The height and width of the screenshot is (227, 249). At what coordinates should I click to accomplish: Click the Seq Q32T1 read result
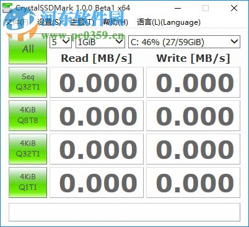tap(97, 82)
